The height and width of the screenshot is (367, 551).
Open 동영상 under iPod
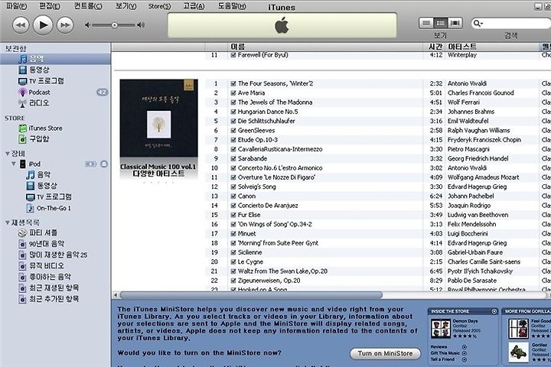point(47,186)
